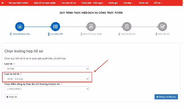Open the Loại xe mô tô dropdown
The image size is (184, 109).
46,79
